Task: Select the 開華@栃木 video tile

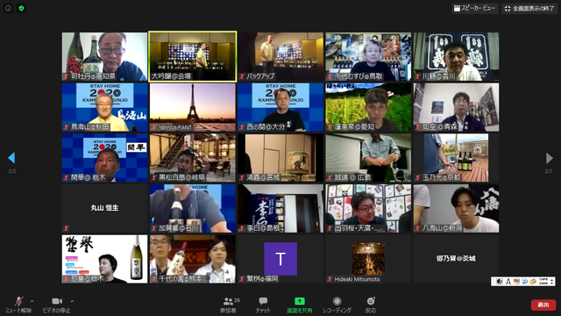Action: tap(104, 158)
